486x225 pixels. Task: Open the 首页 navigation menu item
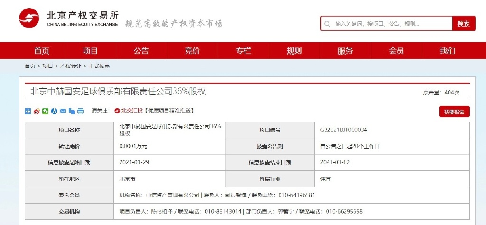click(42, 51)
